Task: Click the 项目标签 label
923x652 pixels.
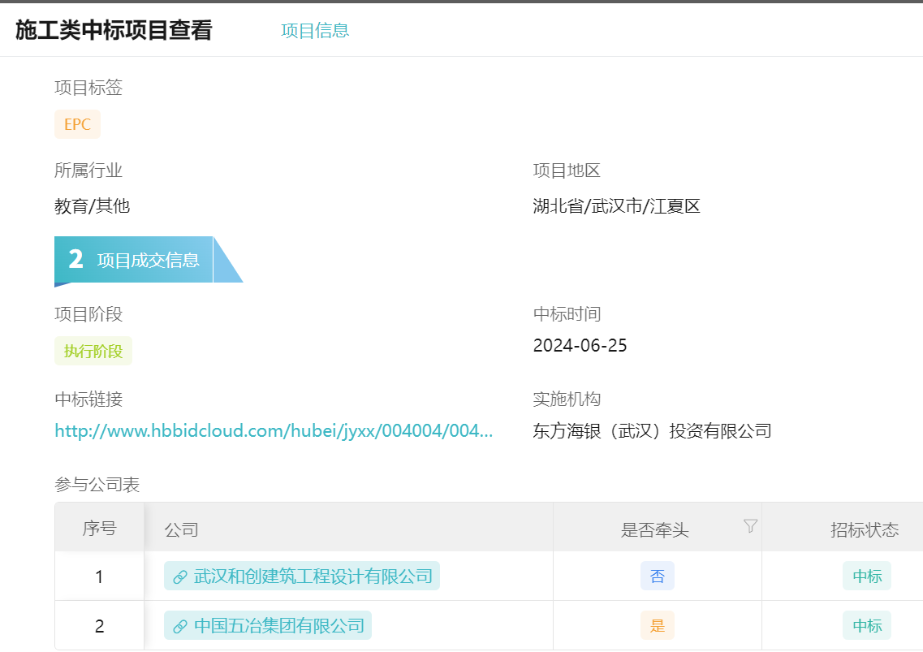Action: pos(88,88)
